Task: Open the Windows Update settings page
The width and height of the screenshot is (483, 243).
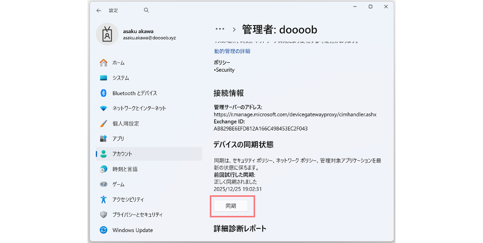Action: 132,230
